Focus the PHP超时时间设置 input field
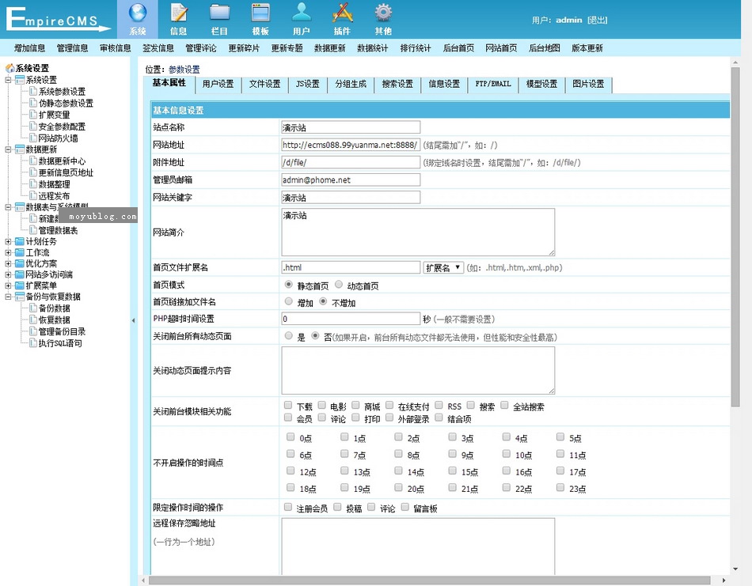The image size is (752, 586). (351, 319)
